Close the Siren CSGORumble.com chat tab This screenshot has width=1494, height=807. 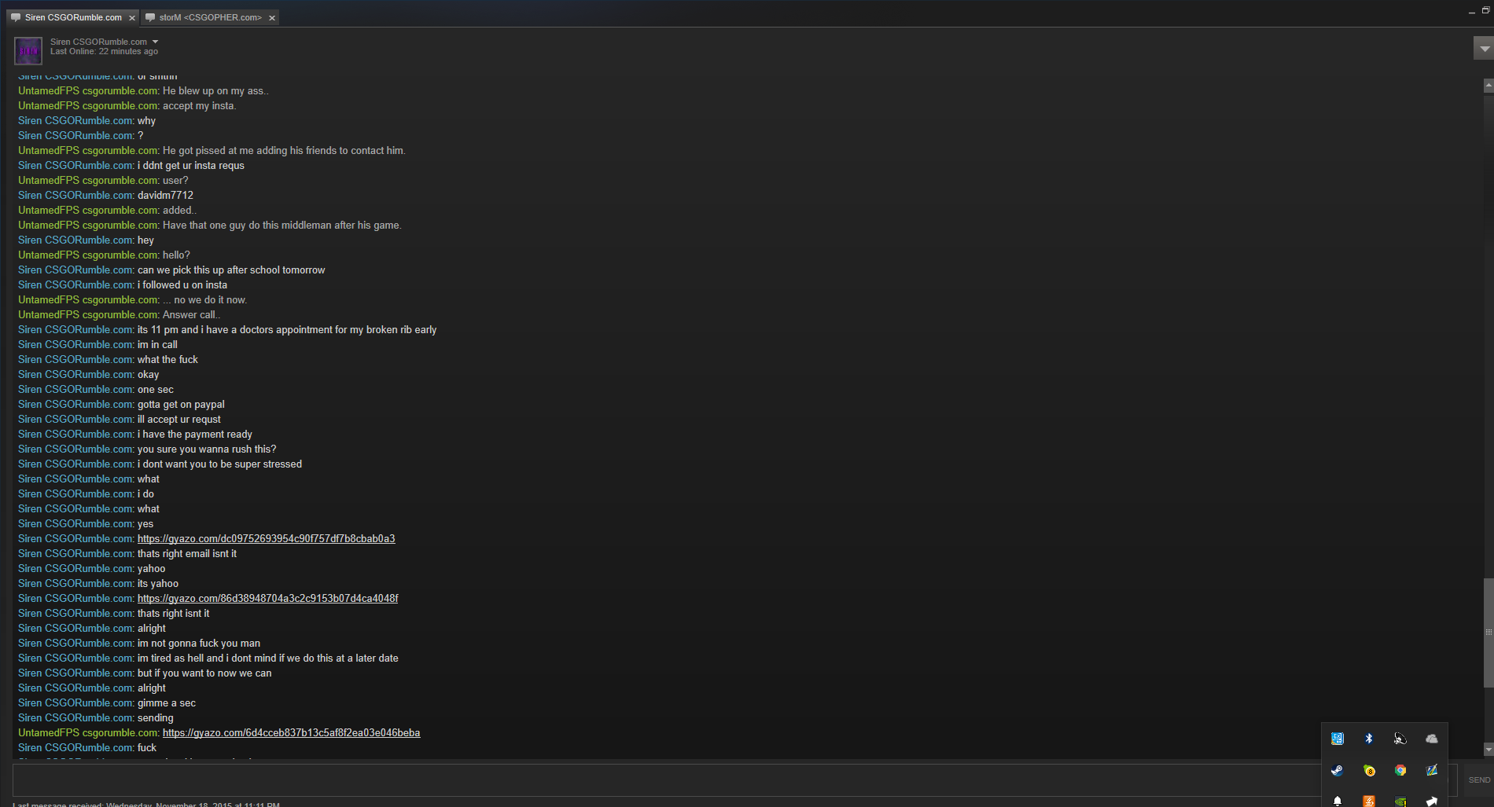click(x=132, y=18)
